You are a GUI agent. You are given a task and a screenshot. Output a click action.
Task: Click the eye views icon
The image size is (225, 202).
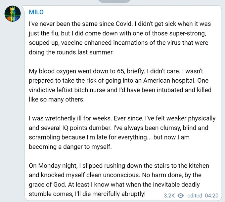181,195
